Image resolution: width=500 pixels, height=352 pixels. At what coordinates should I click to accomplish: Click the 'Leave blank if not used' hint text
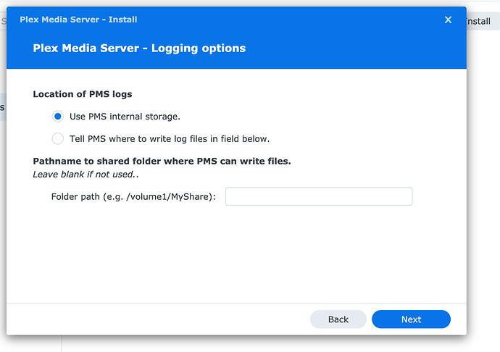point(84,175)
